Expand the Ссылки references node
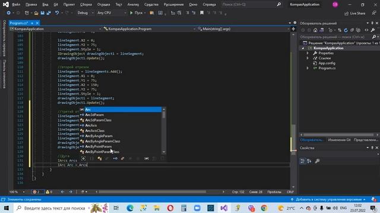Image resolution: width=380 pixels, height=213 pixels. [308, 58]
